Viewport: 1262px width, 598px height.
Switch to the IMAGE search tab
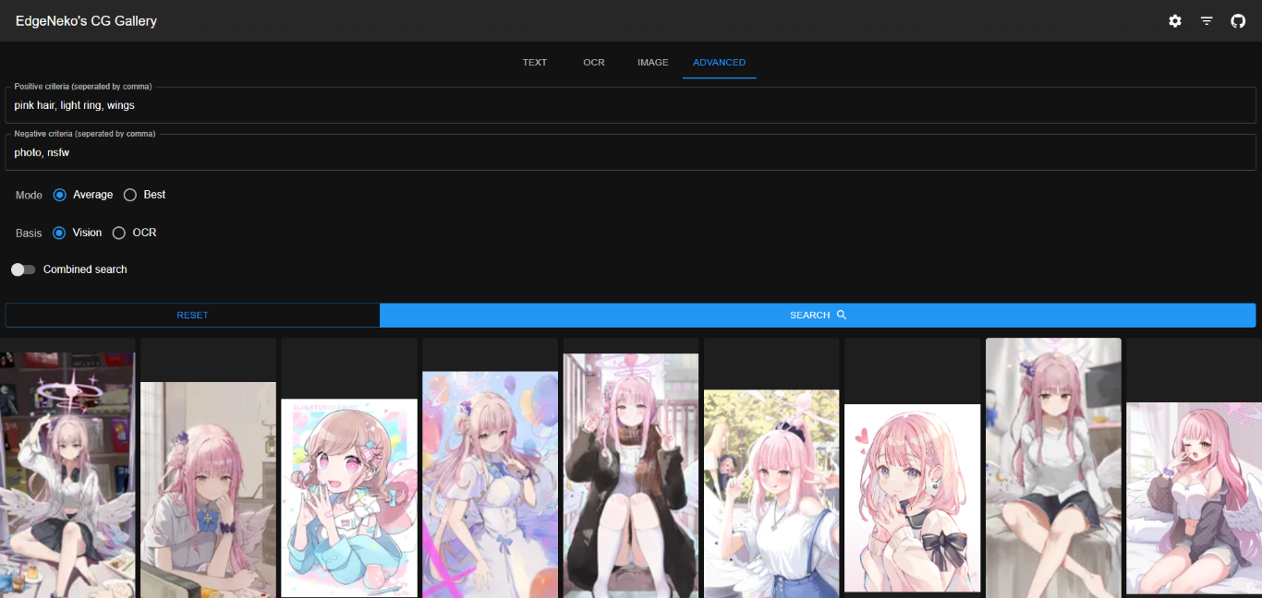click(652, 63)
